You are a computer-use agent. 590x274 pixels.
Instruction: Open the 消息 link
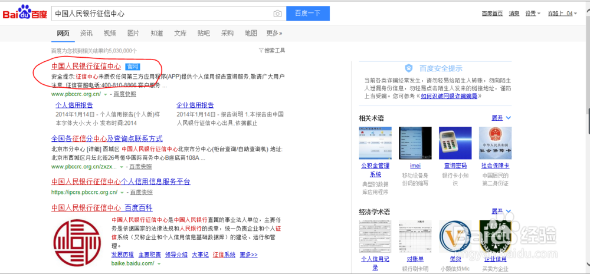pos(514,14)
